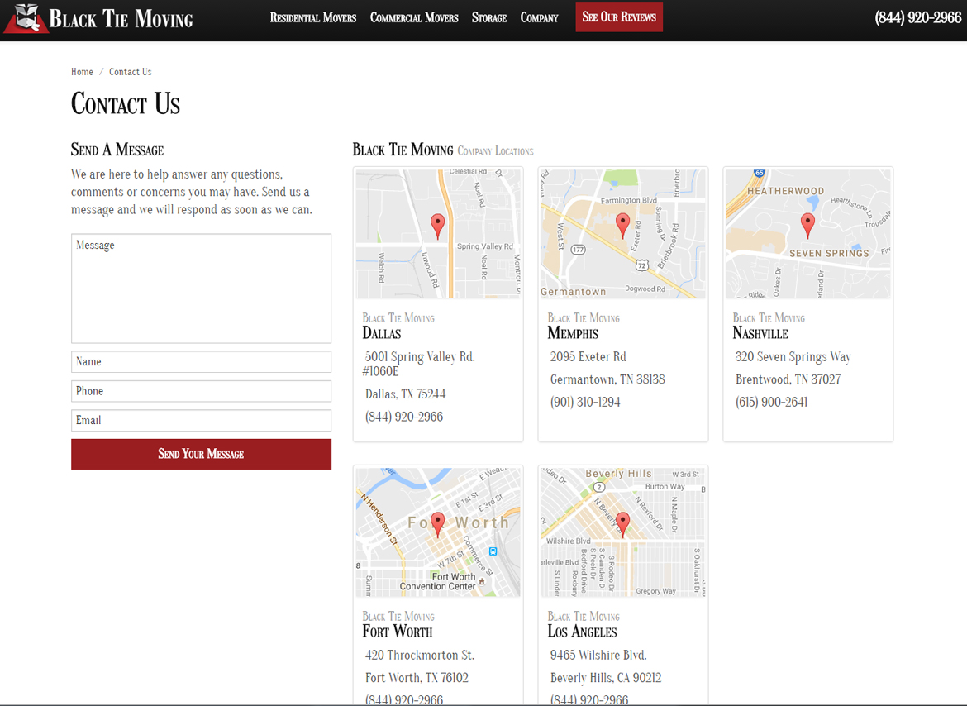Click the Dallas location heading

382,334
